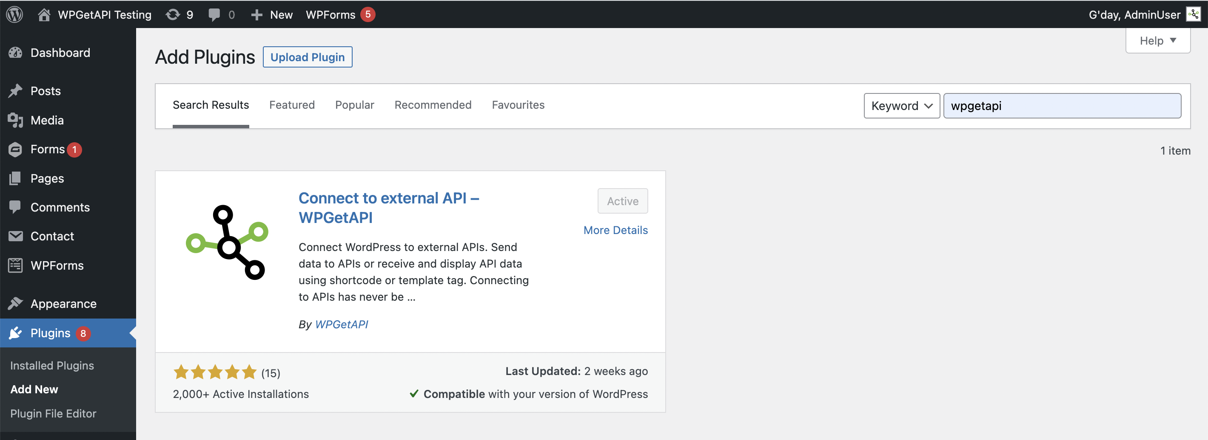Screen dimensions: 1208x440
Task: Open the Plugins sidebar item
Action: (x=68, y=333)
